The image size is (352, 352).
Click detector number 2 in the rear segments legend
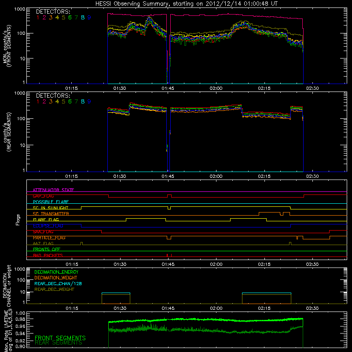click(x=44, y=102)
